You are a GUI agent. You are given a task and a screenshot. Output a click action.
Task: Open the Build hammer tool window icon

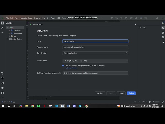point(2,73)
